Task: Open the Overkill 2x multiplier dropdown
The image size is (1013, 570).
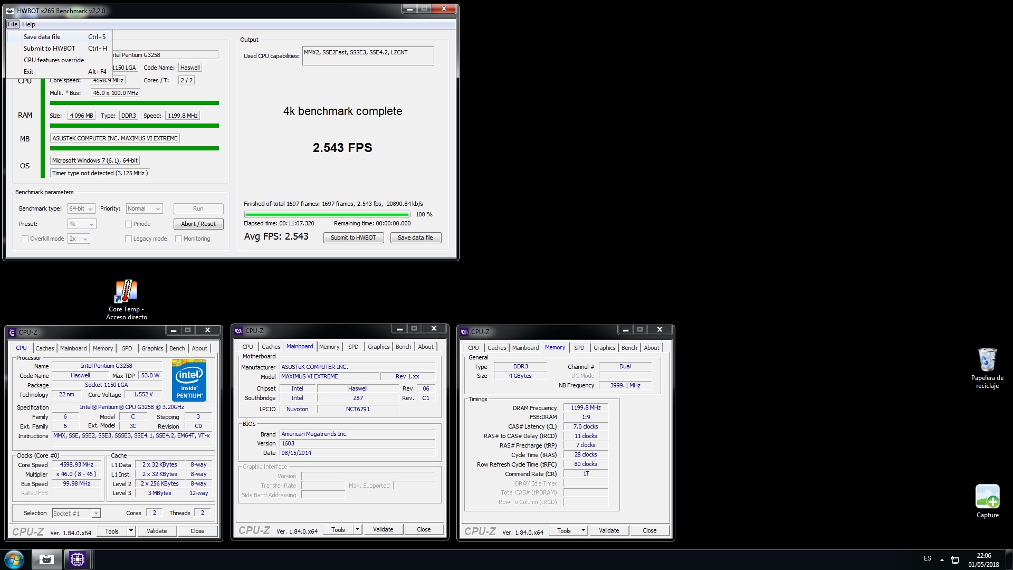Action: 79,239
